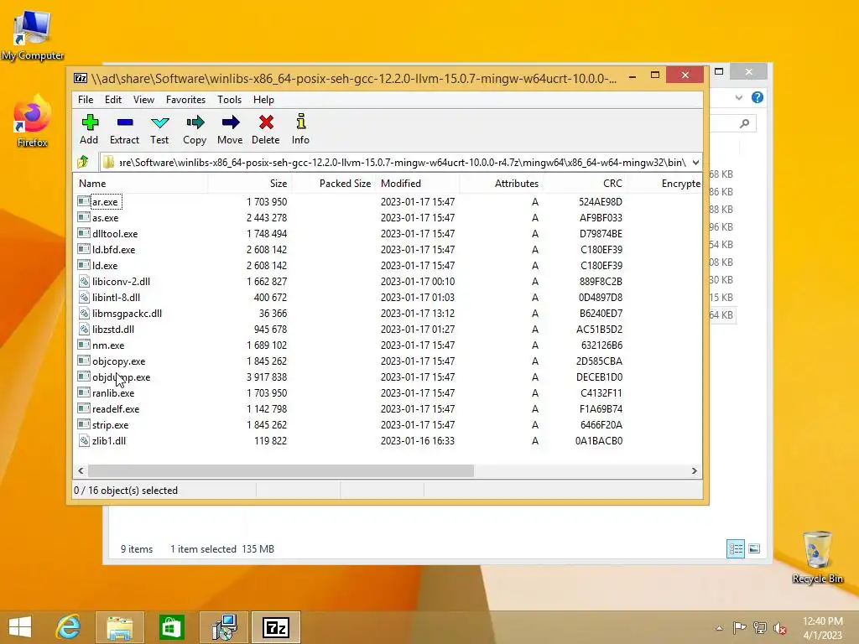The width and height of the screenshot is (859, 644).
Task: Click the red Delete icon
Action: tap(266, 122)
